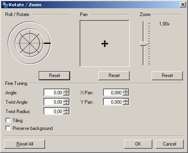
Task: Reset the Zoom setting
Action: point(167,76)
